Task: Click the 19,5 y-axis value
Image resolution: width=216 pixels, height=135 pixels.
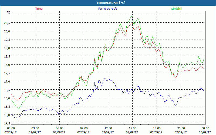Action: click(x=7, y=40)
